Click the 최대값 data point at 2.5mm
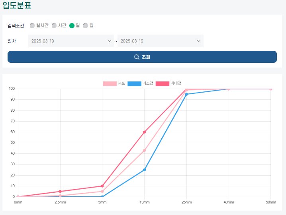Screen dimensions: 286x215 [60, 191]
